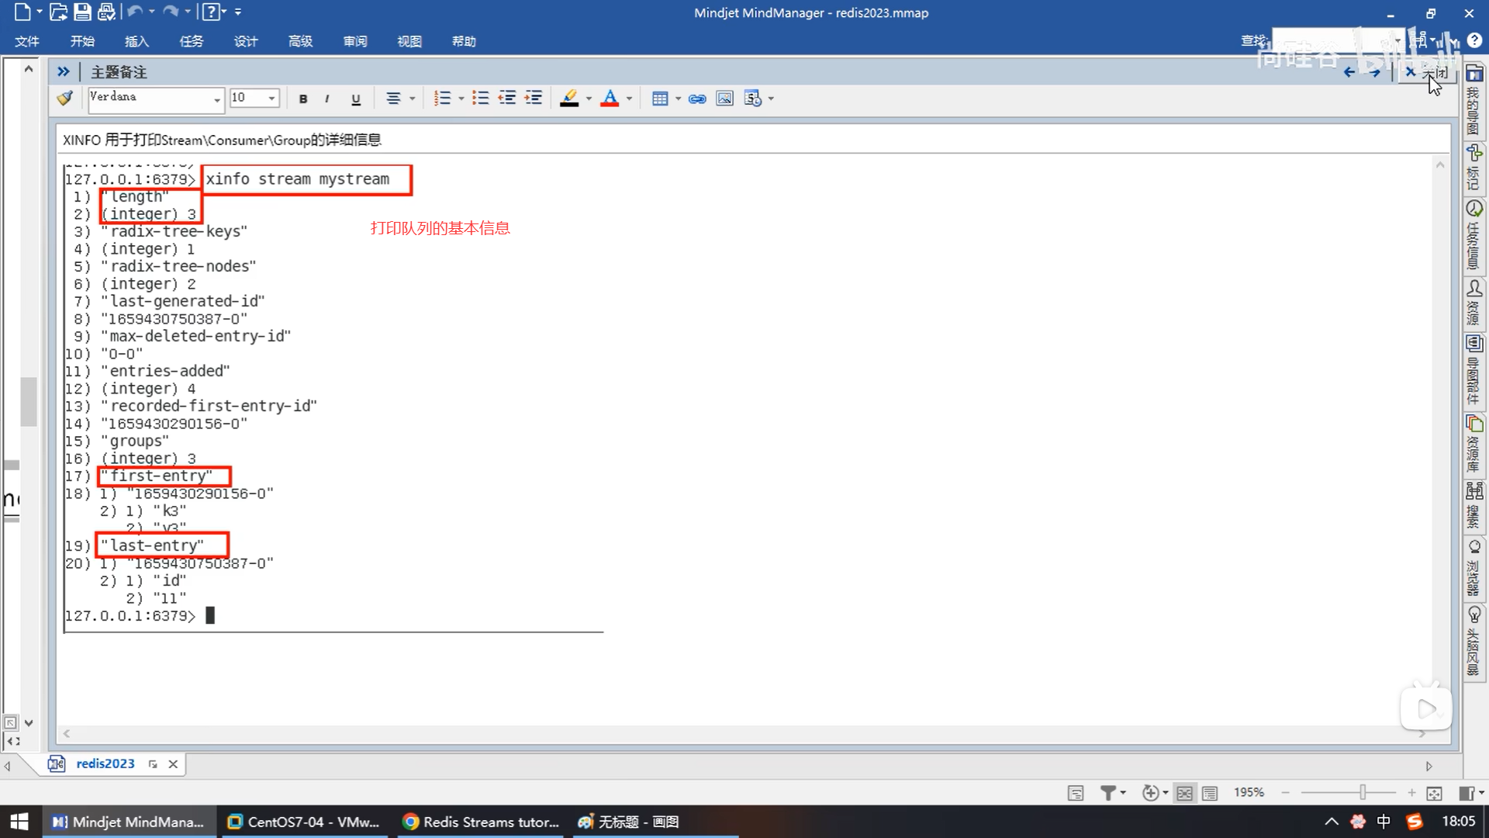
Task: Switch to the redis2023 document tab
Action: 105,764
